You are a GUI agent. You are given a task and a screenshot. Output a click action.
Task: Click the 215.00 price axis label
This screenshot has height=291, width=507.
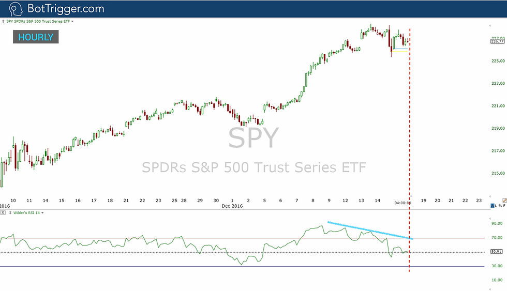click(498, 173)
